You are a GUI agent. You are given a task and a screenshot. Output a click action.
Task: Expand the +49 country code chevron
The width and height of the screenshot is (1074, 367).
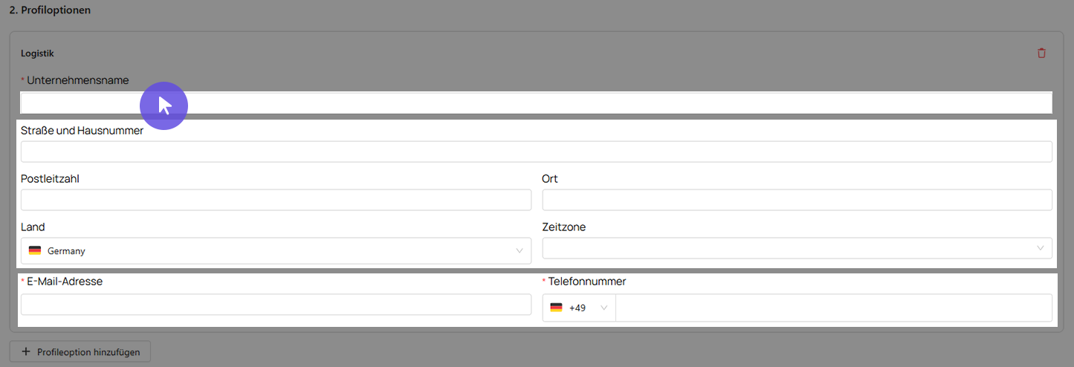coord(604,308)
